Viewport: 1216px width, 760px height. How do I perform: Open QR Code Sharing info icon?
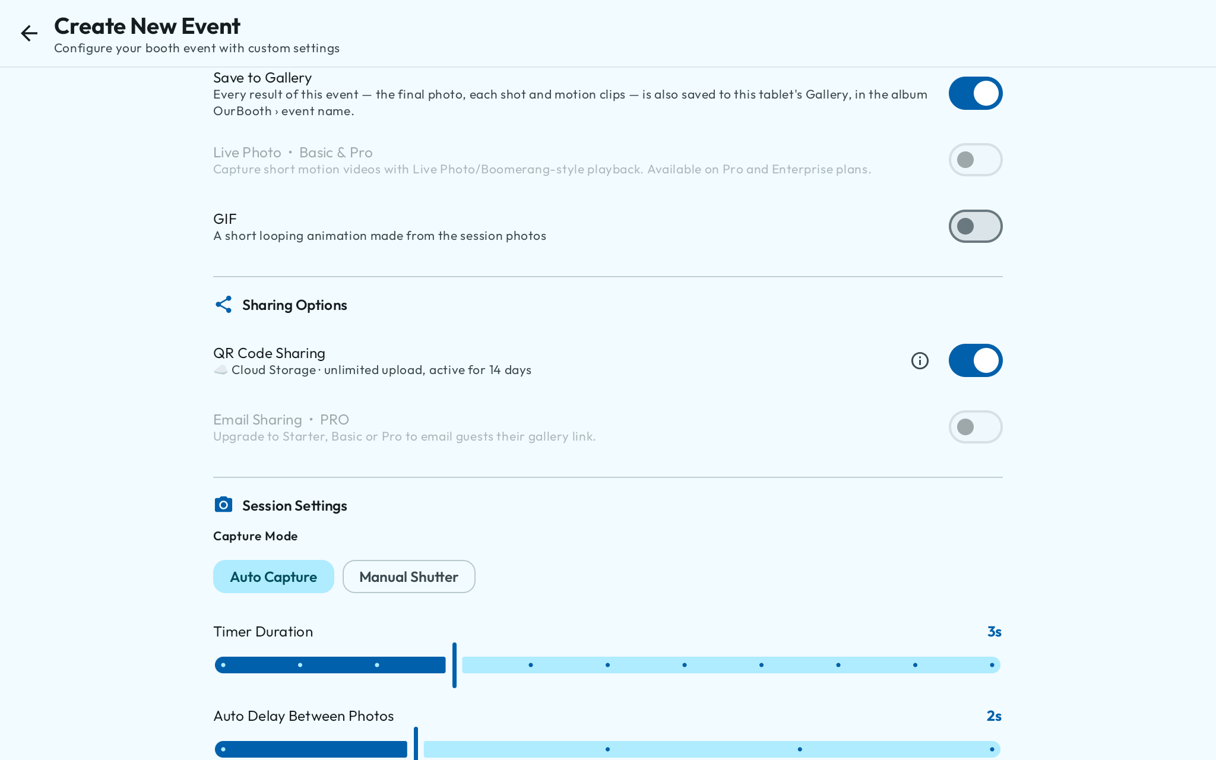920,360
